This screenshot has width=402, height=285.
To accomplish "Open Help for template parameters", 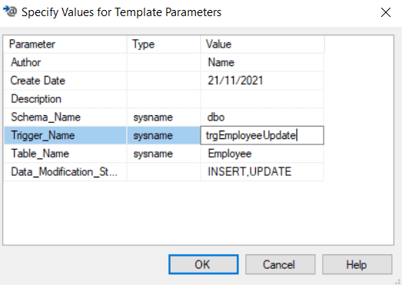I will click(x=357, y=264).
